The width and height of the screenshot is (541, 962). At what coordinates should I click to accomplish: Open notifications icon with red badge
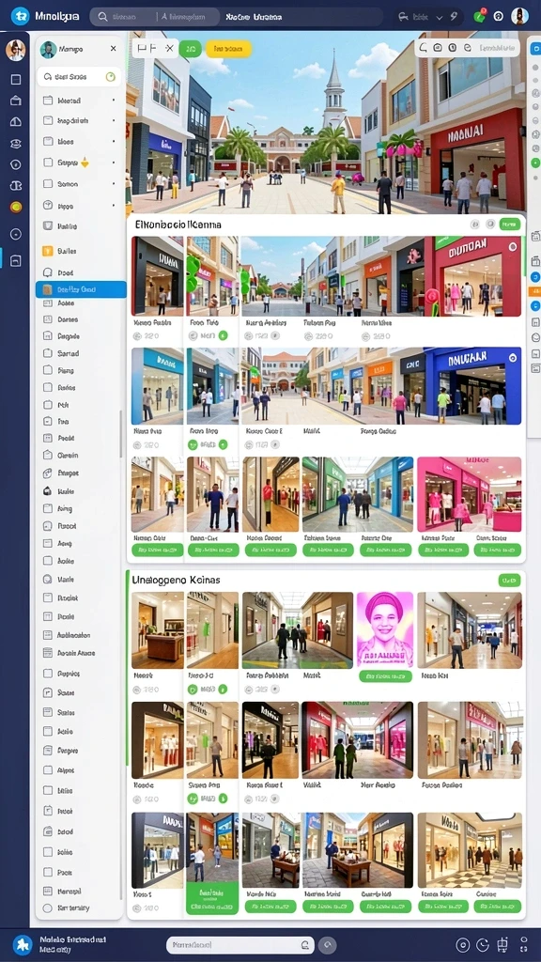tap(480, 16)
